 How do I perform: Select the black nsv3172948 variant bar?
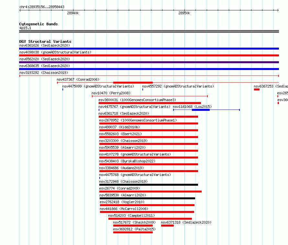[x=149, y=185]
